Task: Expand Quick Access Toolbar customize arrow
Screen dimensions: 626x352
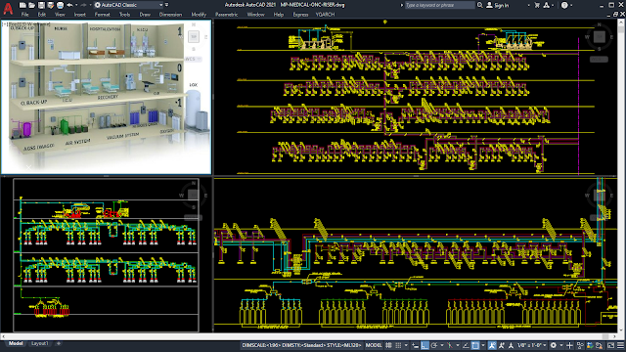Action: [x=167, y=5]
